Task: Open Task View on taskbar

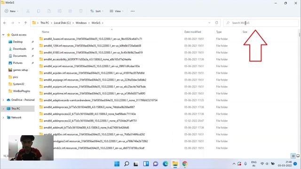Action: pyautogui.click(x=136, y=164)
